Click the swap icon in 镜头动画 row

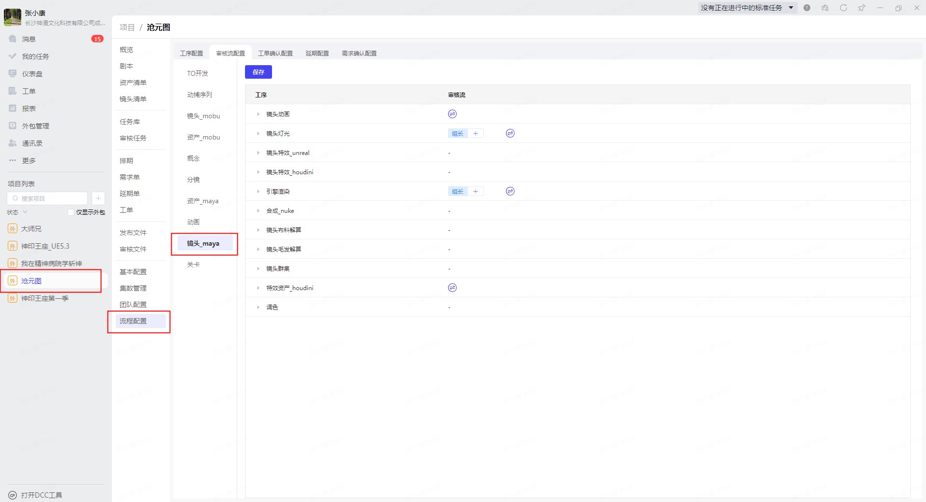(x=452, y=114)
